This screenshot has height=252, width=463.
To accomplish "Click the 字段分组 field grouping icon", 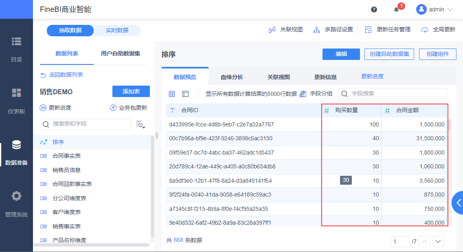I will (303, 94).
